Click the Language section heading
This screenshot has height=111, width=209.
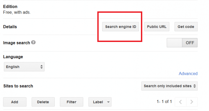(13, 57)
